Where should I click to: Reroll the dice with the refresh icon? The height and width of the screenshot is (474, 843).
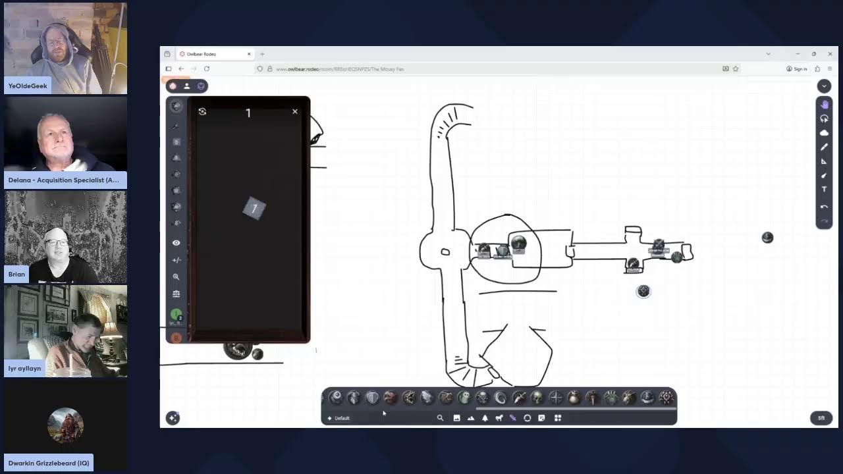coord(202,112)
